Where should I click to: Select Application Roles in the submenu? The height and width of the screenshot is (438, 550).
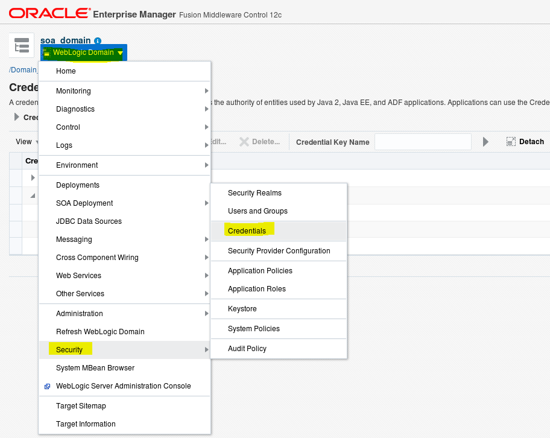tap(279, 289)
